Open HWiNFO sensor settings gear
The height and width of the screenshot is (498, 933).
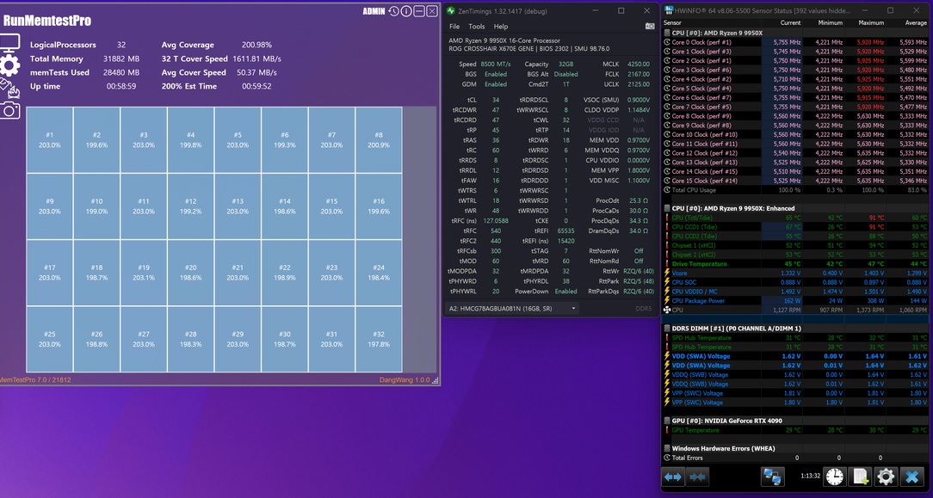[886, 476]
